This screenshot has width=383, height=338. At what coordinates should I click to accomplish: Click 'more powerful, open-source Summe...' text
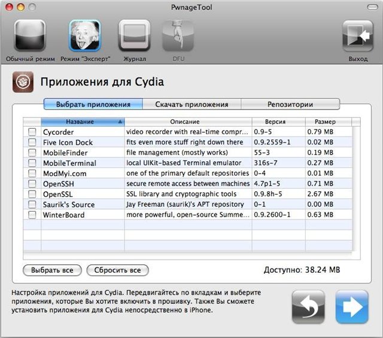188,215
